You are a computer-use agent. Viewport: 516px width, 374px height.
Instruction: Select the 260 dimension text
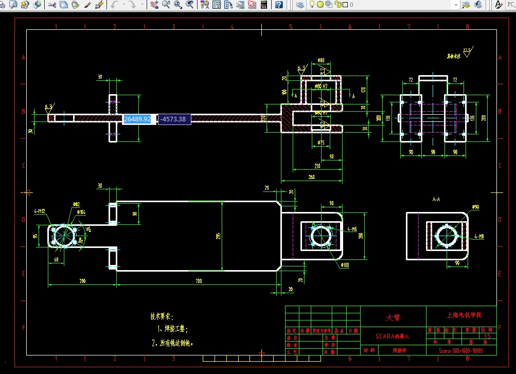(x=311, y=177)
